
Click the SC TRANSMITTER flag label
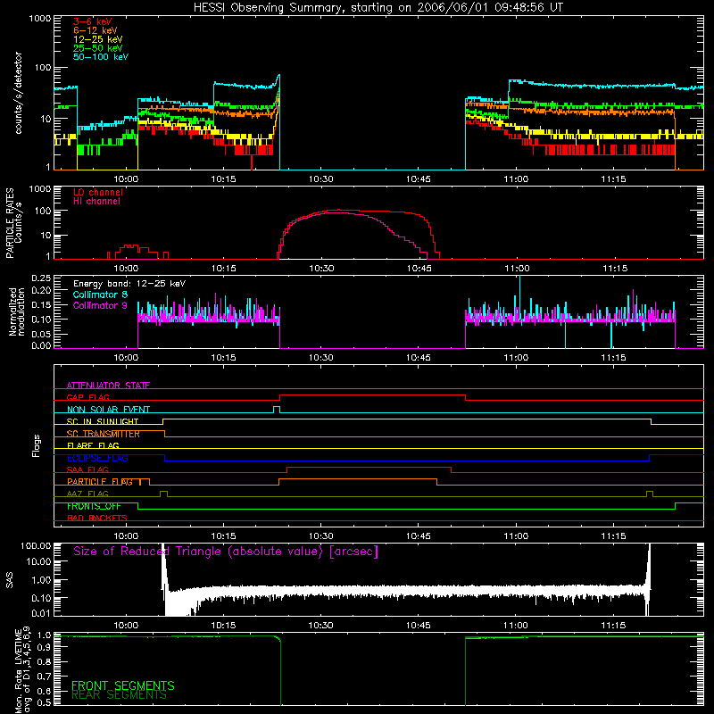click(104, 434)
